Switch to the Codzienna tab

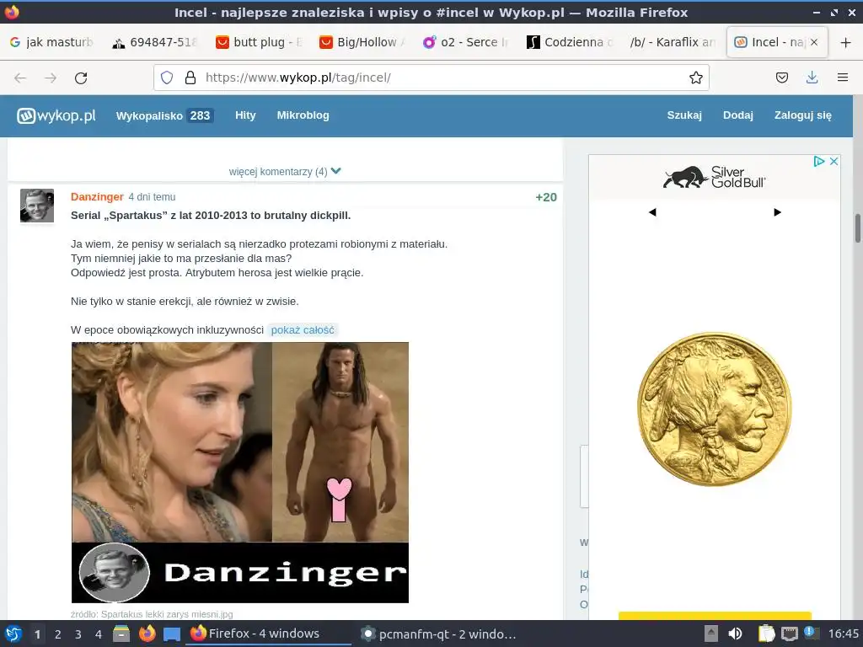569,42
